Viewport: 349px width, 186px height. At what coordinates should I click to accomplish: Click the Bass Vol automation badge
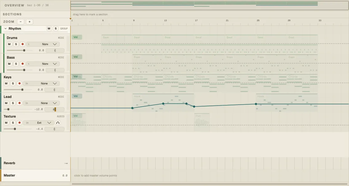(x=77, y=57)
